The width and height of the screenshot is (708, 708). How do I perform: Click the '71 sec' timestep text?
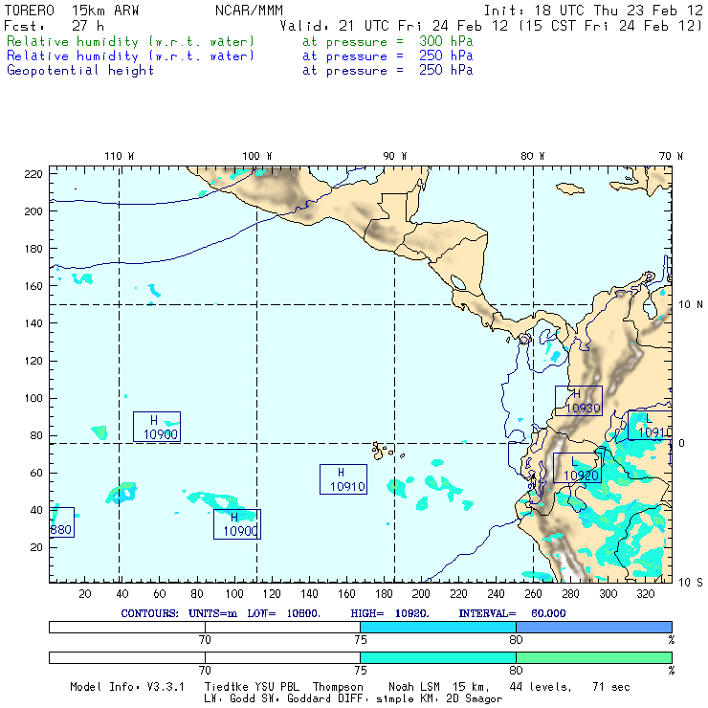click(x=611, y=687)
